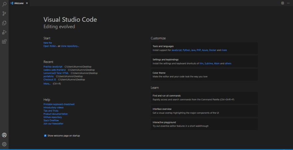
Task: Click Join our Newsletter link
Action: 54,124
